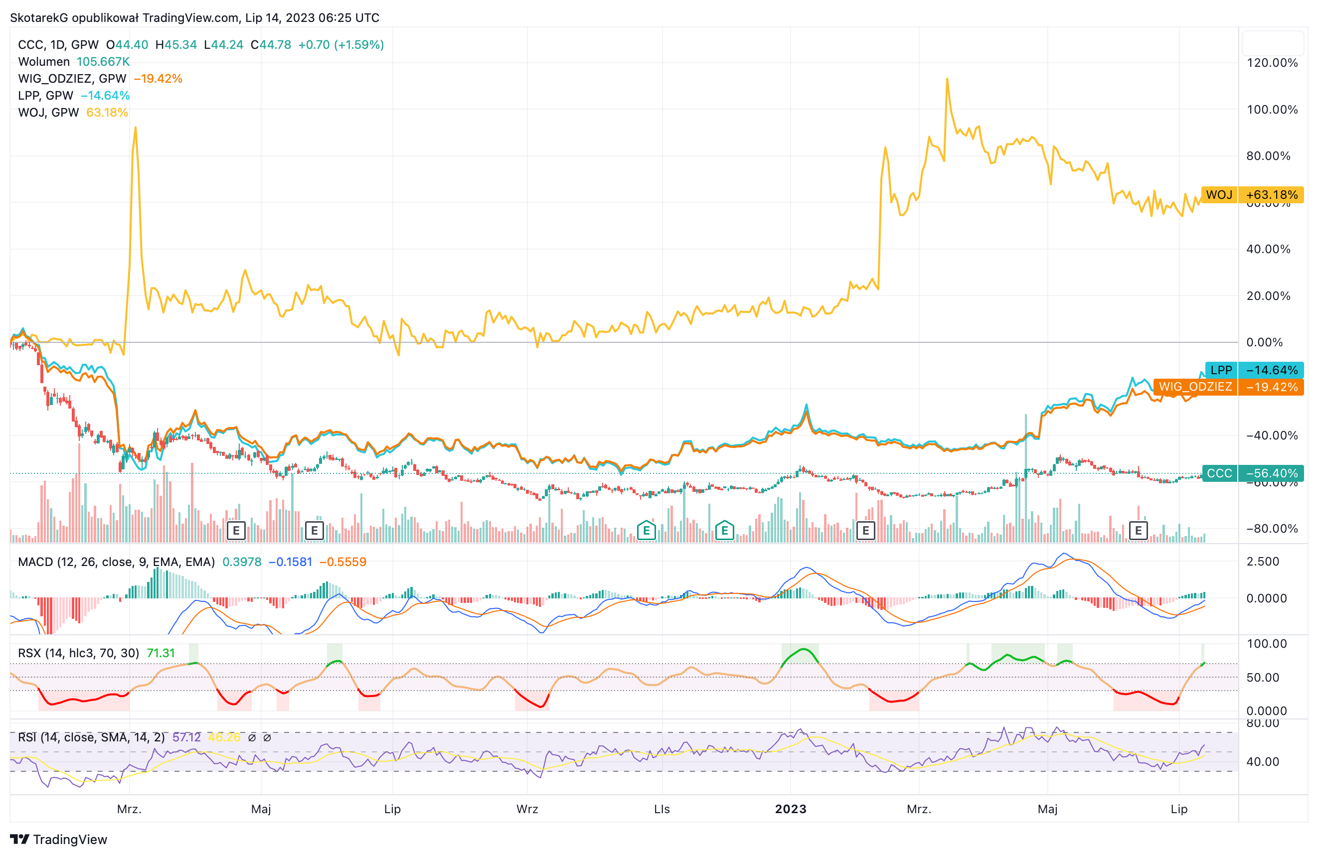The image size is (1318, 857).
Task: Click the empty box atop price axis
Action: [x=1273, y=43]
